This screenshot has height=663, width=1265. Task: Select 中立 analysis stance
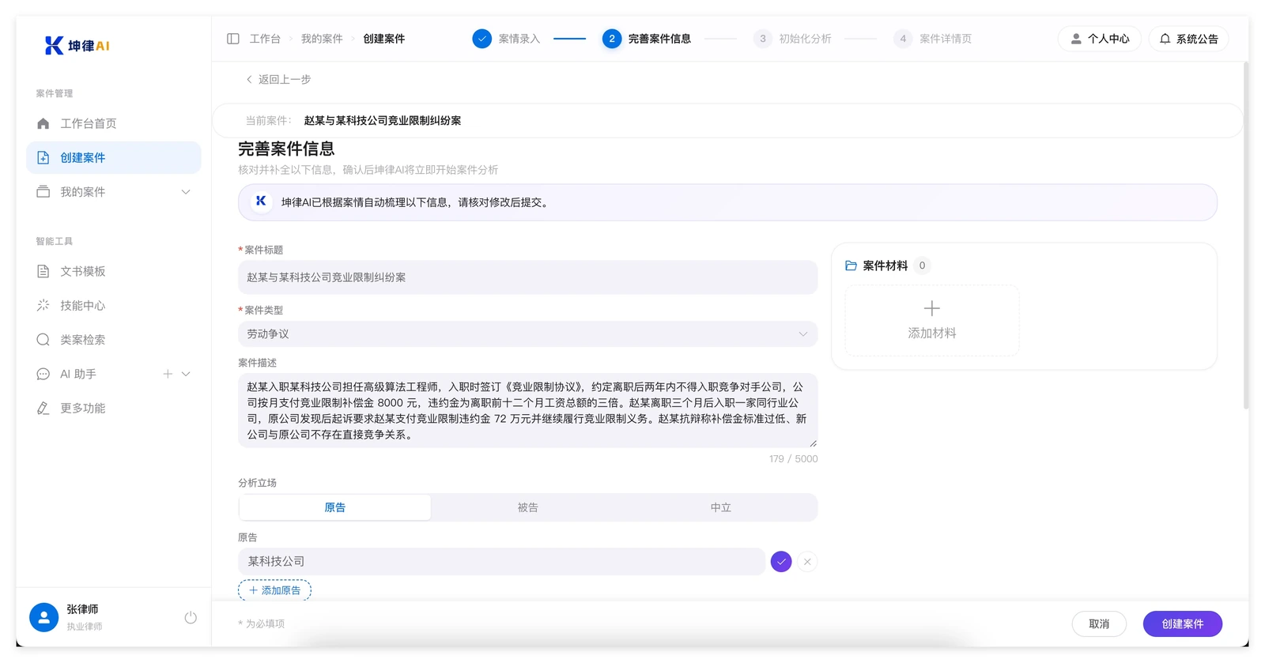coord(720,507)
